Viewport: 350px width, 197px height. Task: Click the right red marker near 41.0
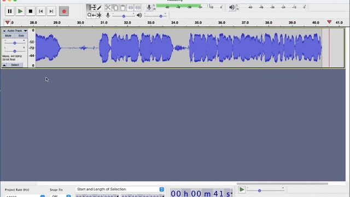[x=329, y=22]
